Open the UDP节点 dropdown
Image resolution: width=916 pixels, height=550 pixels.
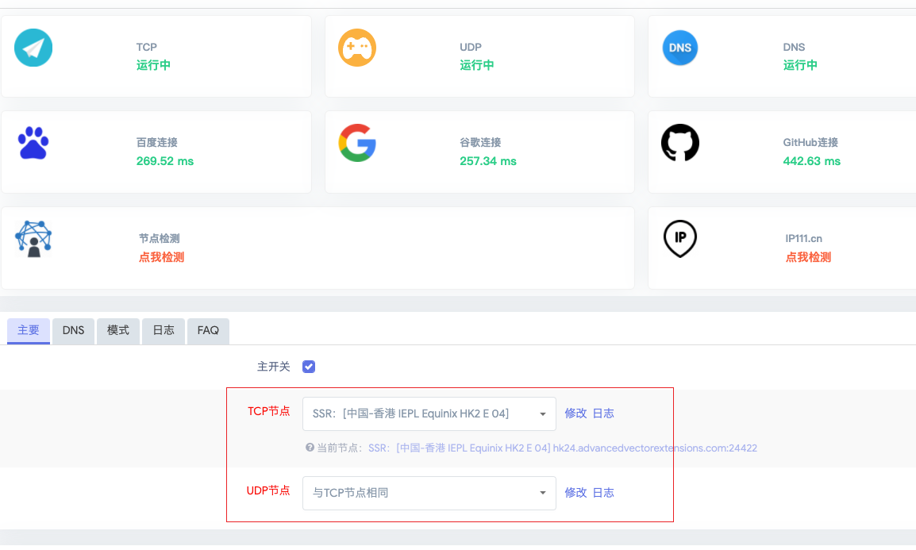tap(429, 494)
